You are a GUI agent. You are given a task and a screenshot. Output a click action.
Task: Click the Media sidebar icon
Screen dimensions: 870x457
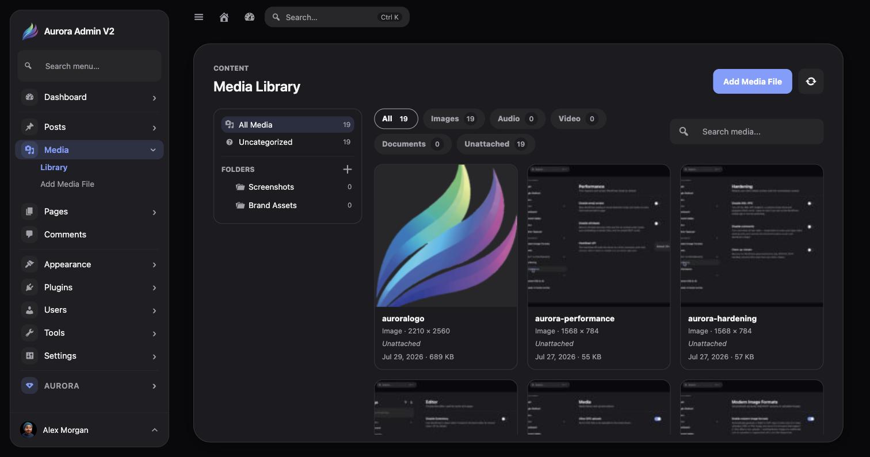[29, 150]
